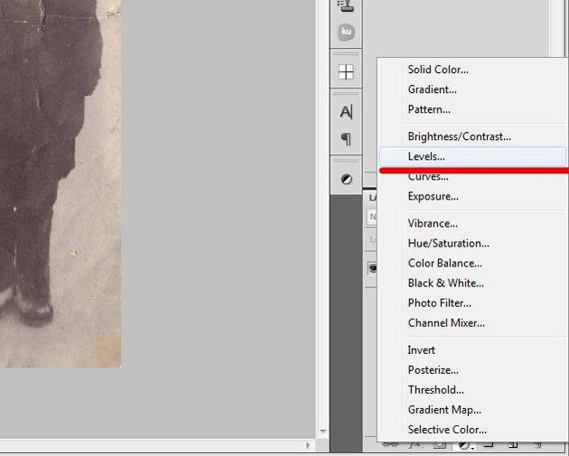Click the new group folder icon
This screenshot has height=456, width=569.
pos(489,444)
